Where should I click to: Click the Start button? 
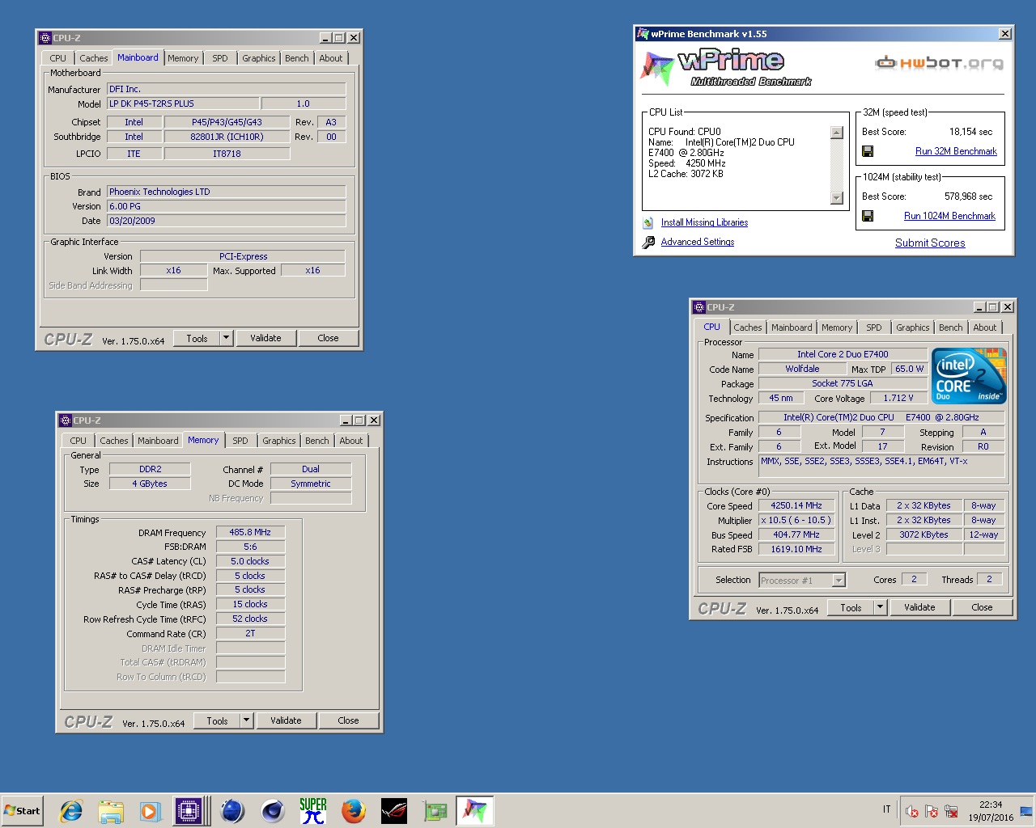point(22,810)
